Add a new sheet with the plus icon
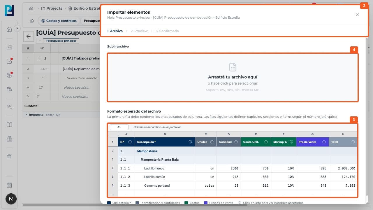The height and width of the screenshot is (210, 373). coord(40,41)
